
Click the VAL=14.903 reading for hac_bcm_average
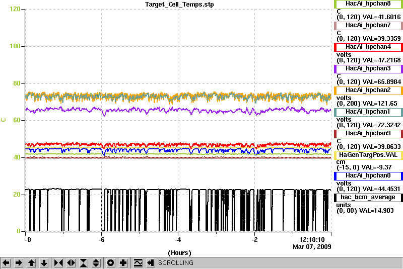pos(376,211)
